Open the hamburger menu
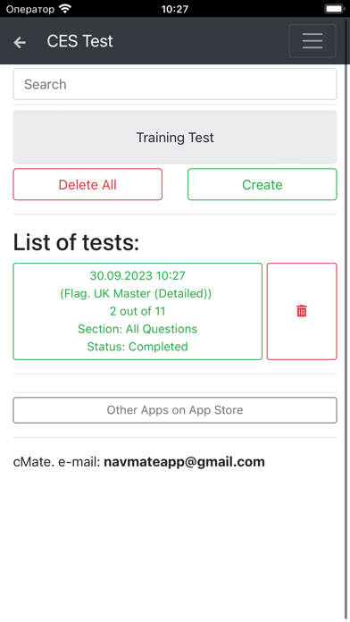The height and width of the screenshot is (622, 350). (x=312, y=41)
